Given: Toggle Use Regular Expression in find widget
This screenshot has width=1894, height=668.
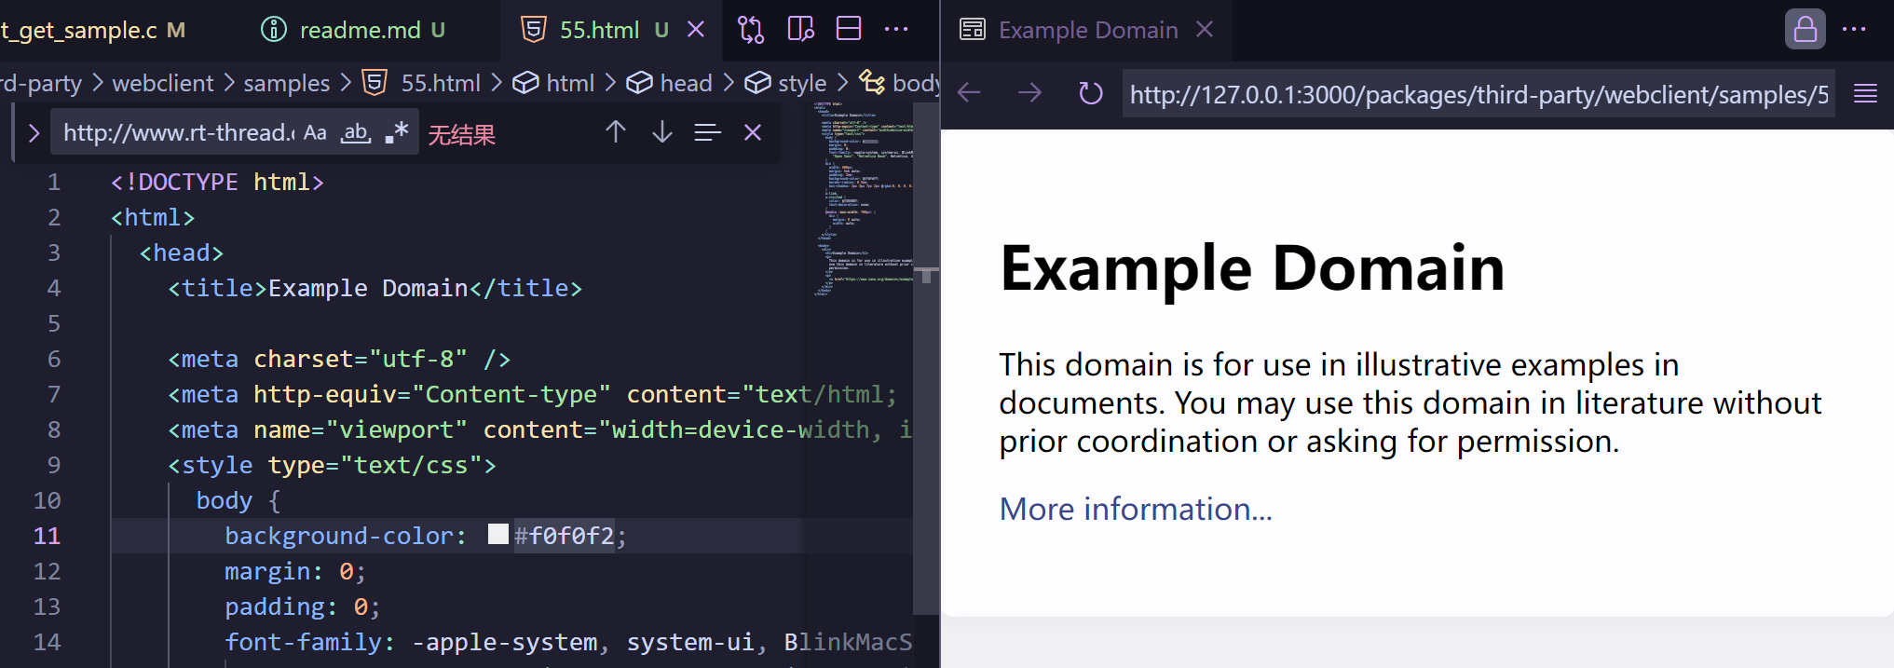Looking at the screenshot, I should (397, 133).
